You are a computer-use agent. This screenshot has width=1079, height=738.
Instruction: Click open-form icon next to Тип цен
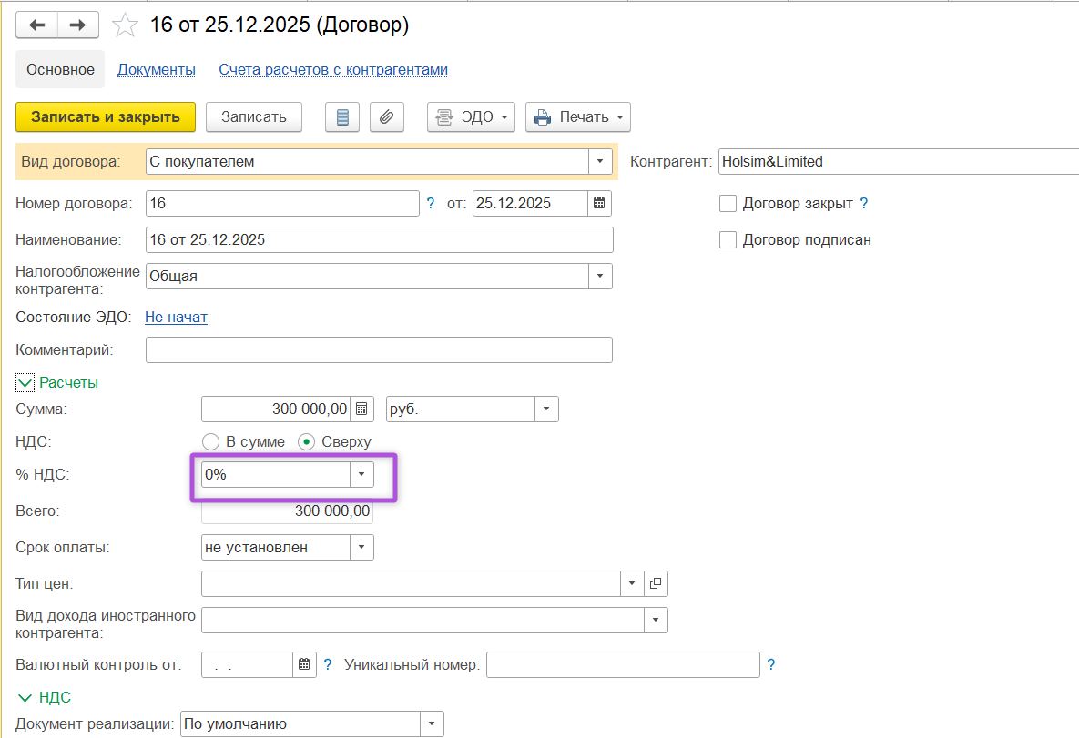tap(656, 583)
